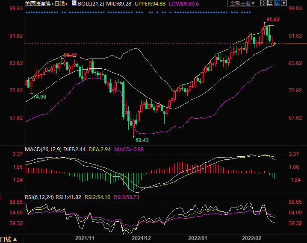Click the 2021/12 date on the time axis

(141, 237)
